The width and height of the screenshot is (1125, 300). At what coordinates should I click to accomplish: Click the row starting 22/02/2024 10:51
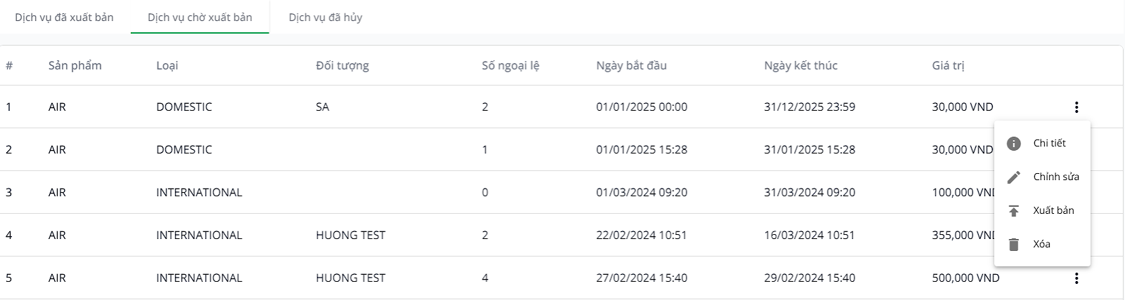pos(641,236)
